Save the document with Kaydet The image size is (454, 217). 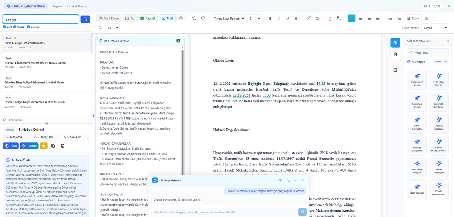[x=148, y=18]
